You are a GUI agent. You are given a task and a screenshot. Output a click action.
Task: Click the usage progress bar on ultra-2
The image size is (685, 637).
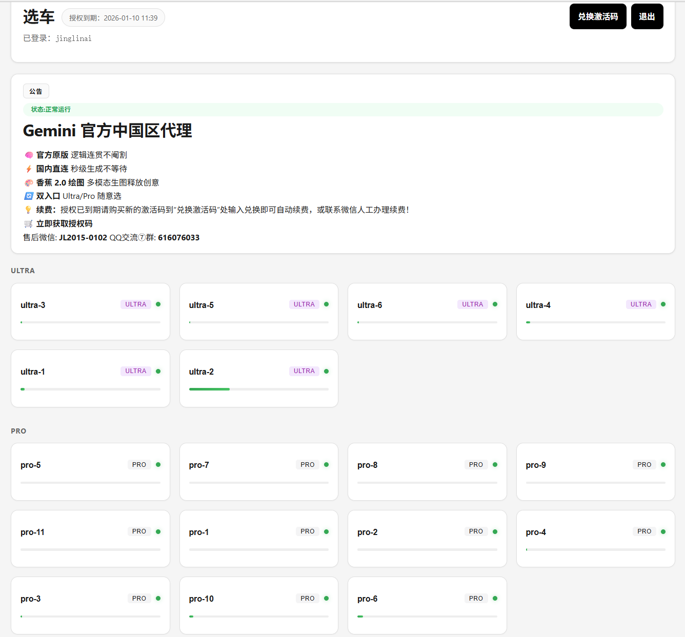tap(258, 389)
